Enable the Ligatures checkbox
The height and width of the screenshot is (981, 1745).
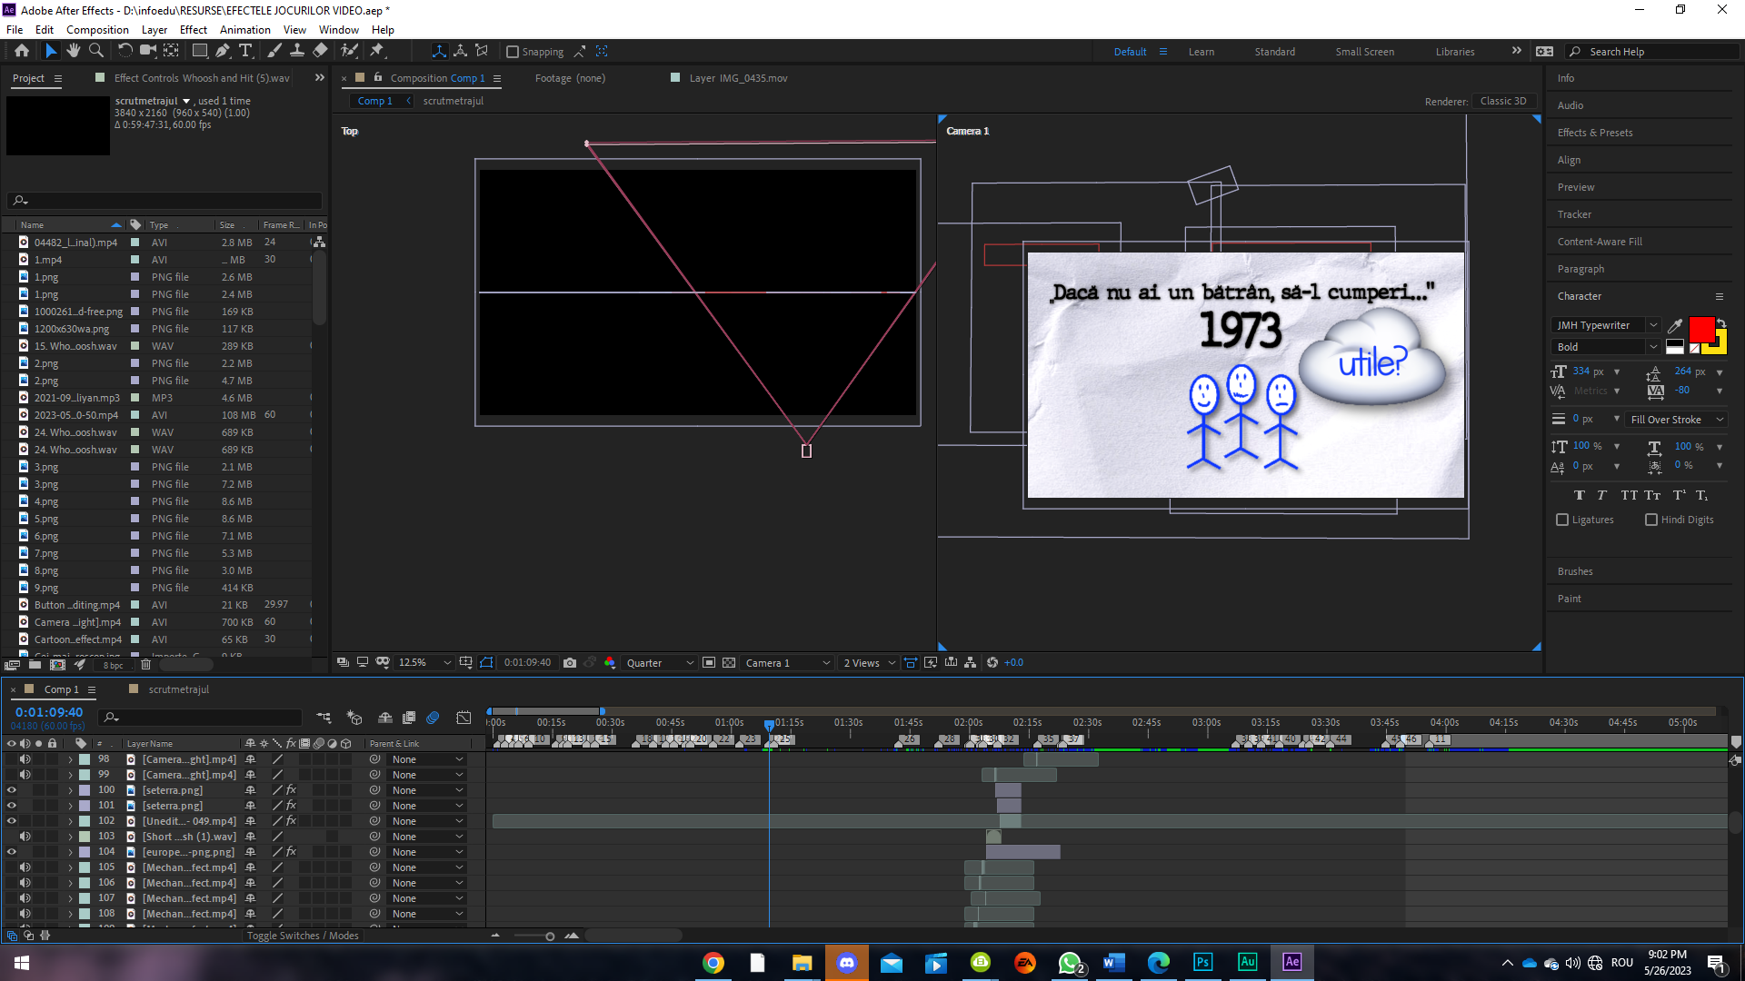[1562, 520]
